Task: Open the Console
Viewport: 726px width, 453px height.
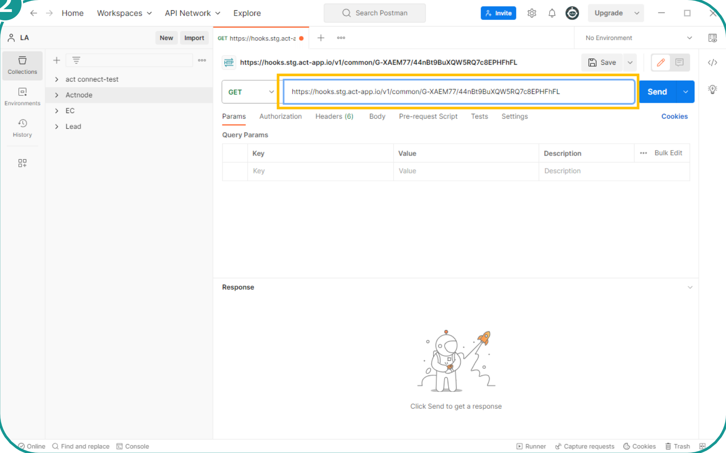Action: tap(133, 446)
